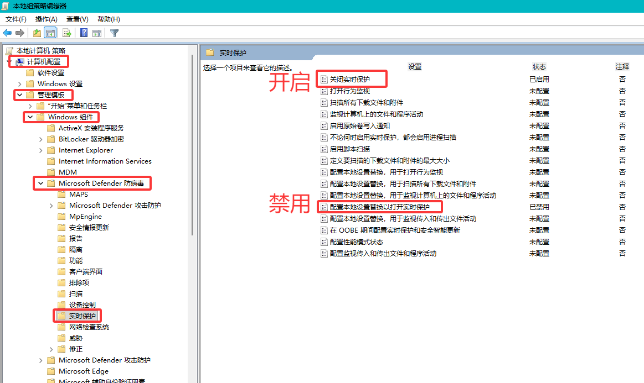Click the extended pane view icon
The image size is (644, 383).
[x=97, y=33]
